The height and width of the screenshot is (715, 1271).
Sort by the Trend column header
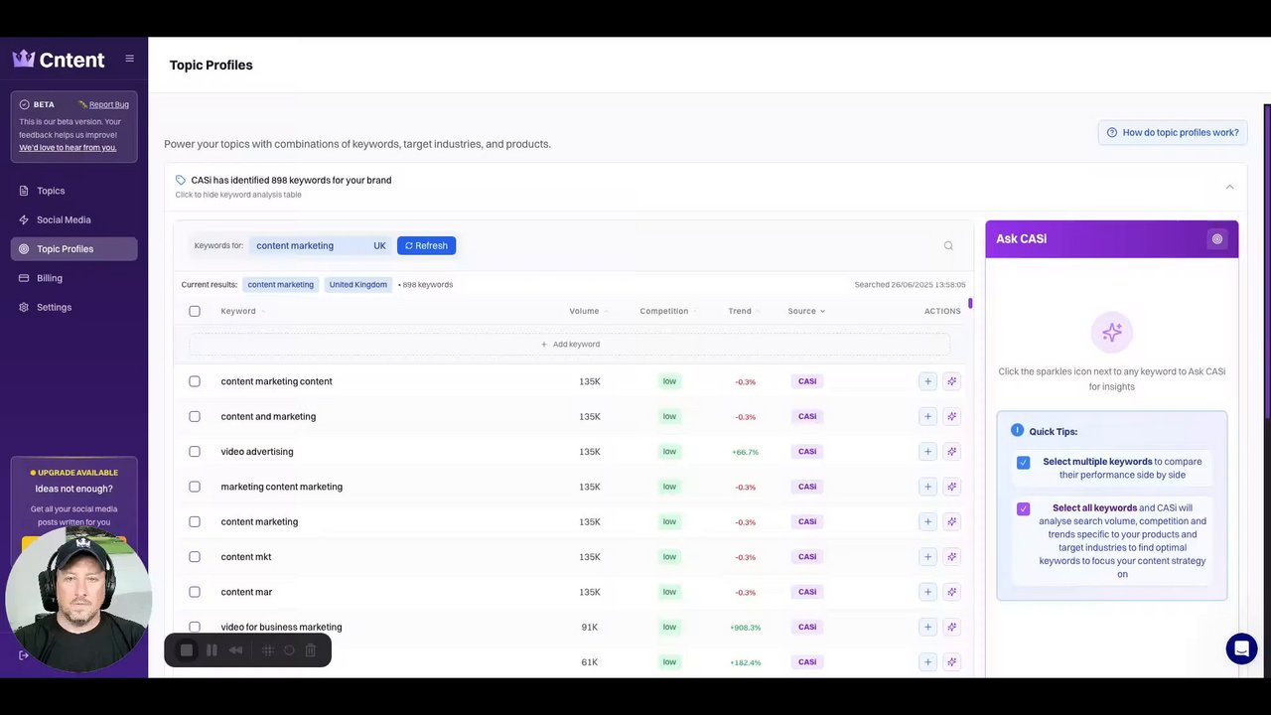click(744, 311)
